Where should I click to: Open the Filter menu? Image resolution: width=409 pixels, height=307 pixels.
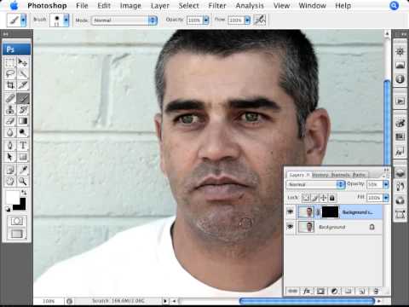217,5
